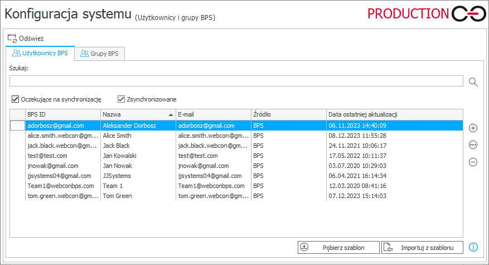Select the Jan Kowalski row
Image resolution: width=489 pixels, height=265 pixels.
(x=236, y=156)
